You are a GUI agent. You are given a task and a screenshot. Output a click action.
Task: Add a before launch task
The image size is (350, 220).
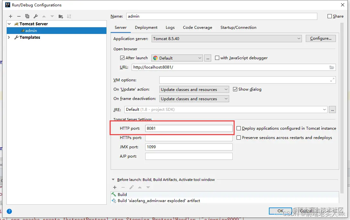(x=115, y=187)
